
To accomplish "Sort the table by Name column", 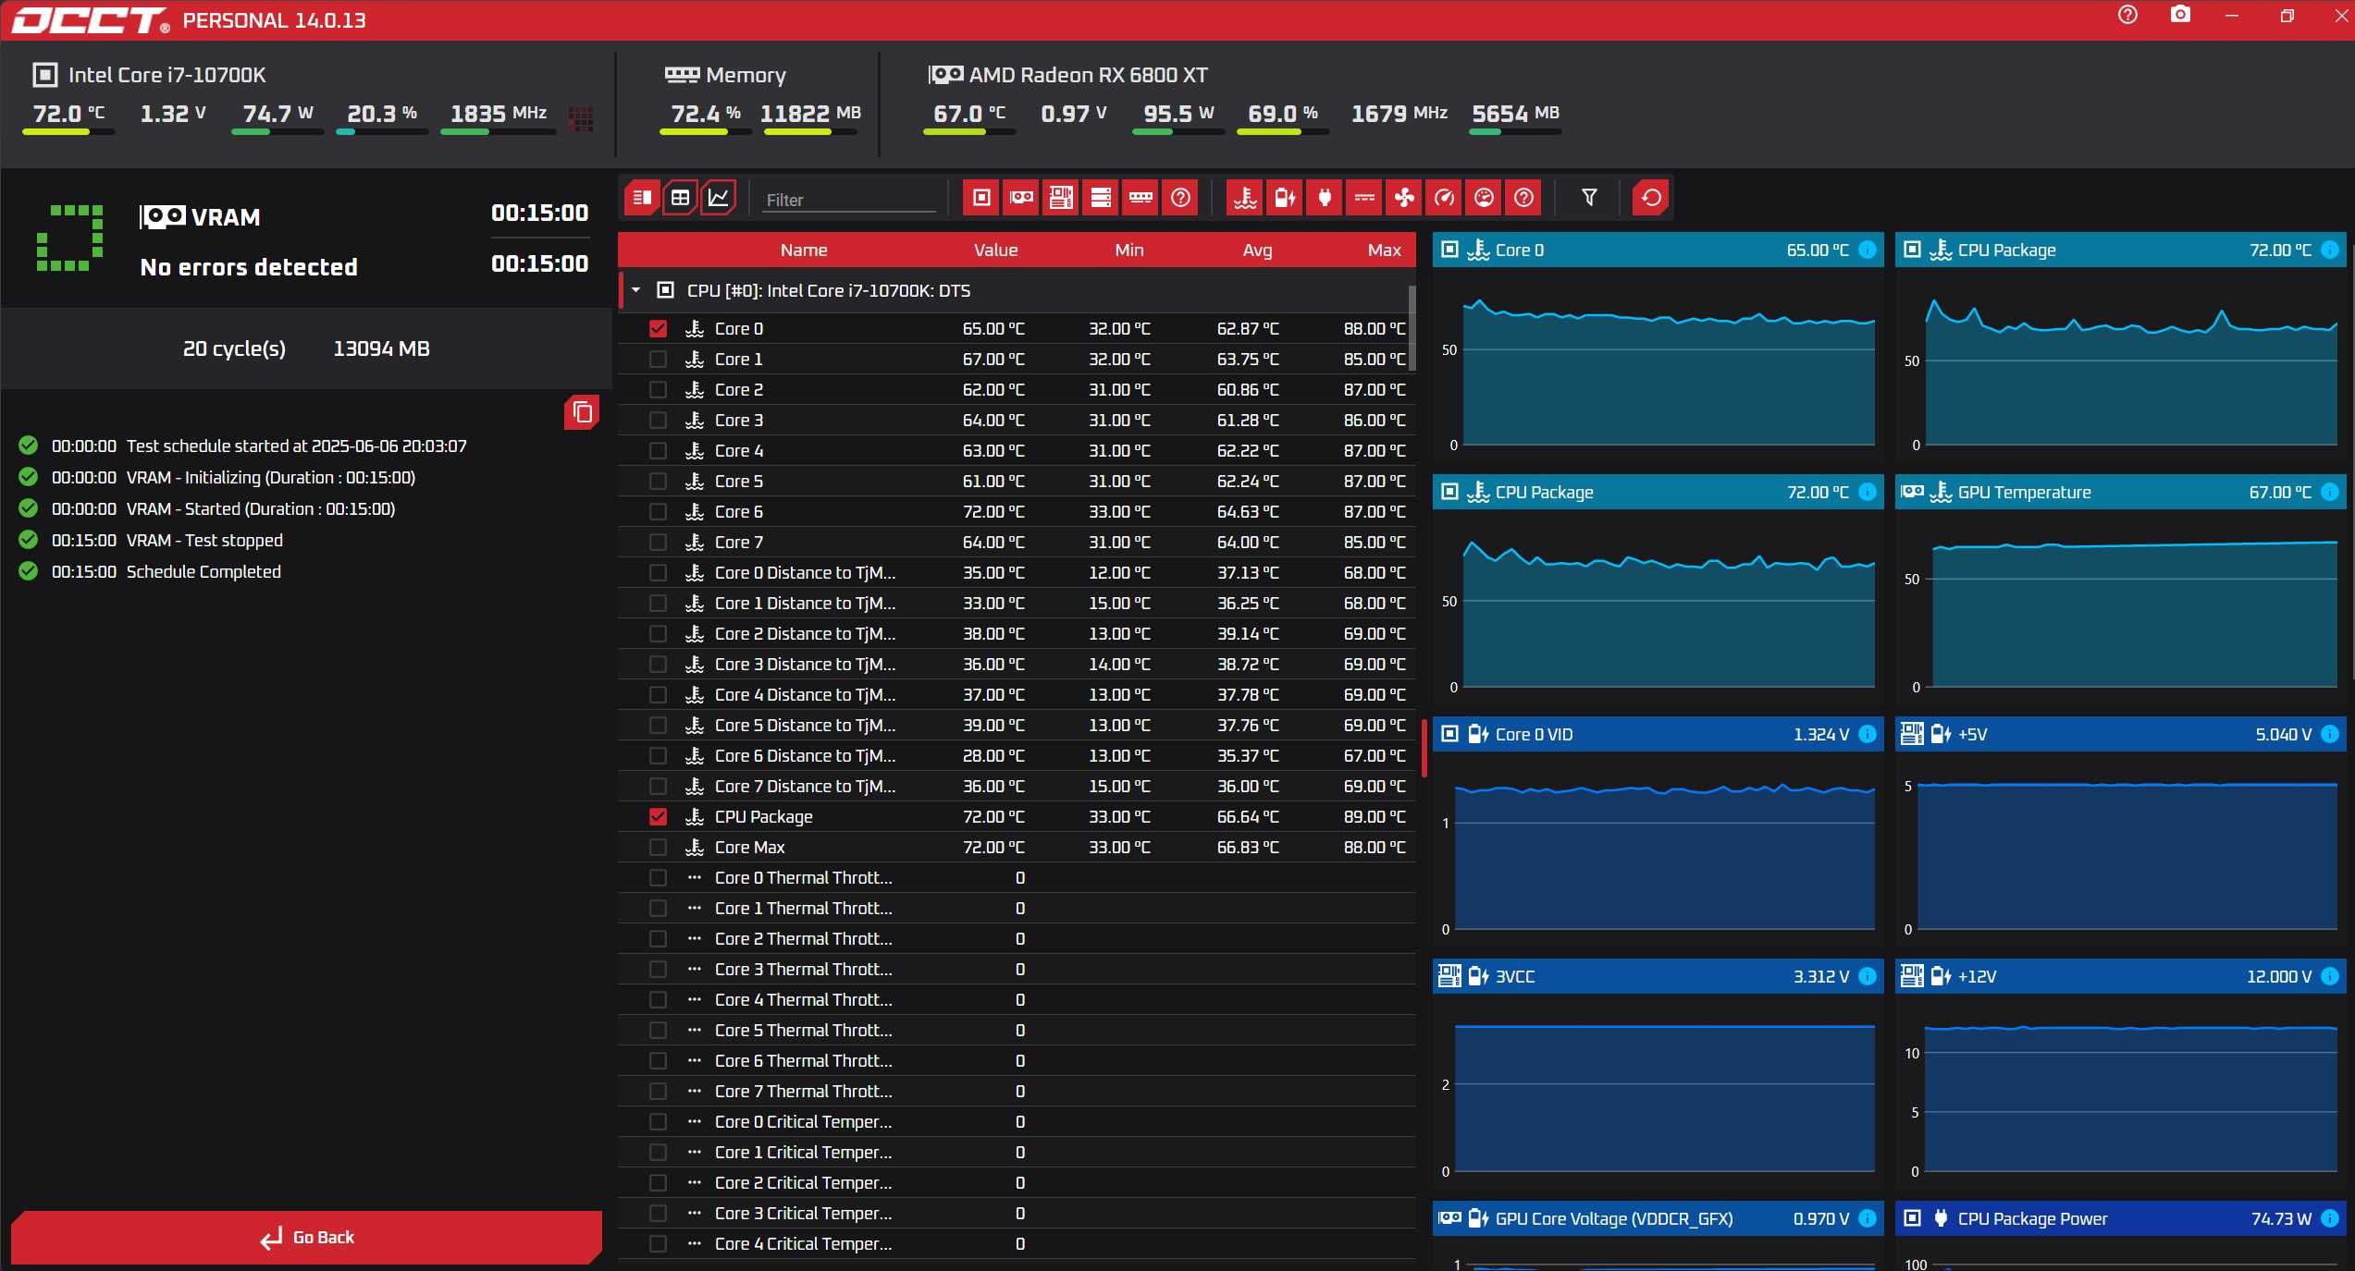I will click(803, 250).
